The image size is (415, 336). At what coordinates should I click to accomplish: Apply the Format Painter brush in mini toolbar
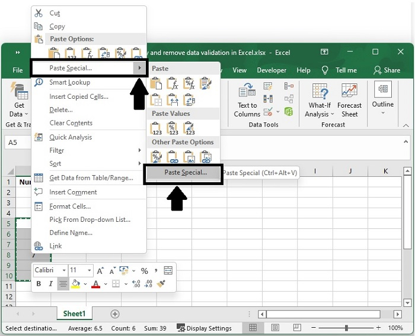coord(161,284)
